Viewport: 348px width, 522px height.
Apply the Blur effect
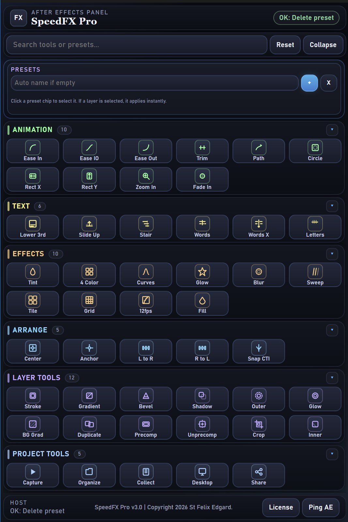[x=259, y=275]
